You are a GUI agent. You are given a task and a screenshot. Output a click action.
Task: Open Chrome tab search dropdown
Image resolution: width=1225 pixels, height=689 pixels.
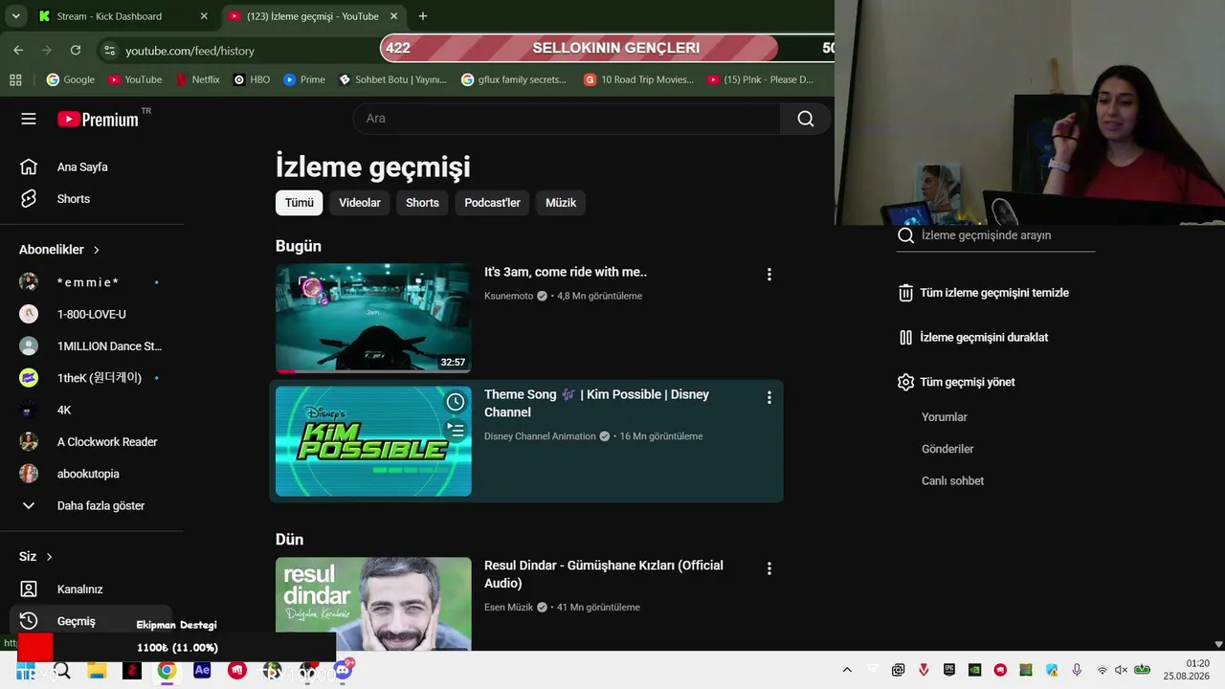pyautogui.click(x=15, y=16)
